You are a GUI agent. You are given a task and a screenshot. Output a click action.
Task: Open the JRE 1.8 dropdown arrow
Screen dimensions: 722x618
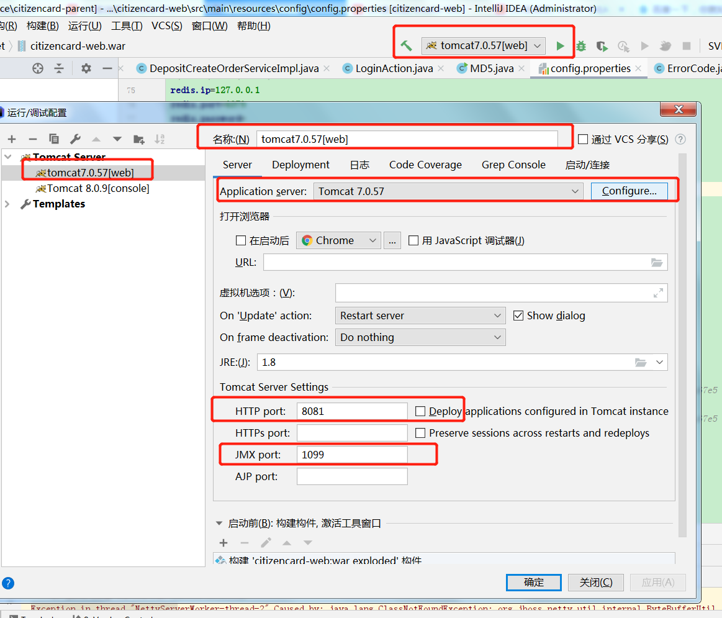click(x=659, y=362)
